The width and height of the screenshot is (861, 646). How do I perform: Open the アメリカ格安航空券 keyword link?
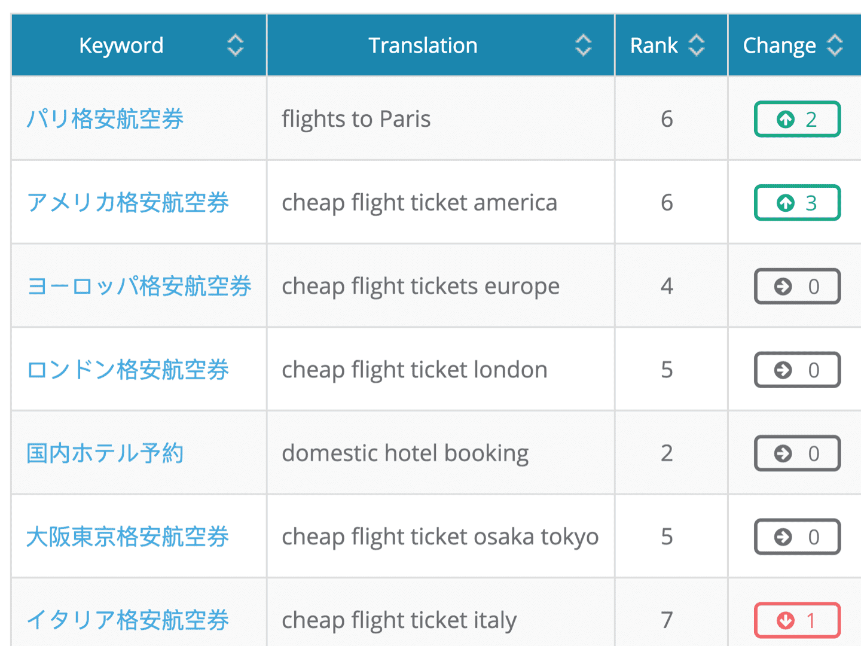pos(128,203)
